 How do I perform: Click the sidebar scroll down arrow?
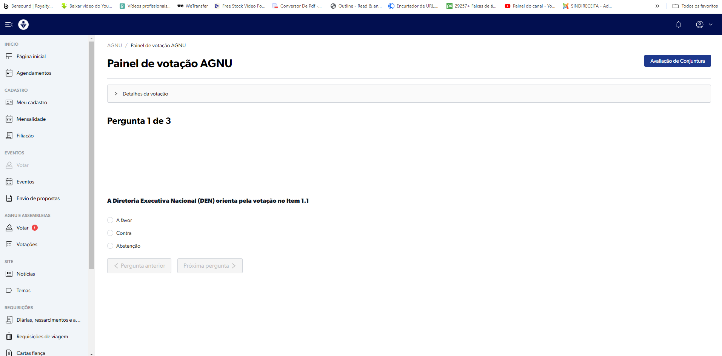[x=91, y=354]
